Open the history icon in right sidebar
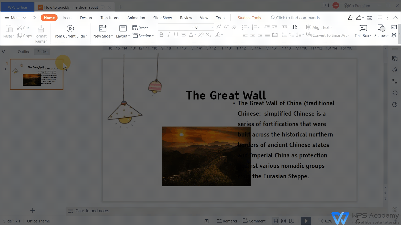This screenshot has width=401, height=225. (395, 93)
